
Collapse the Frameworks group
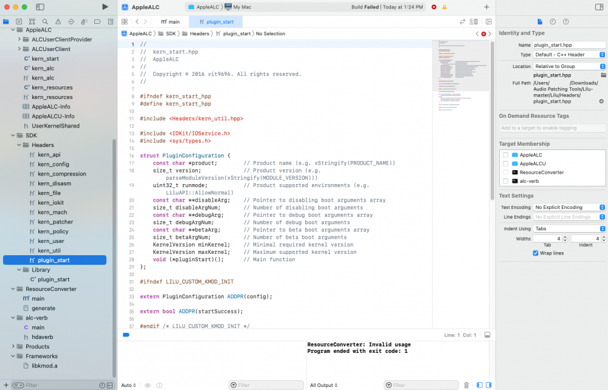pyautogui.click(x=13, y=356)
